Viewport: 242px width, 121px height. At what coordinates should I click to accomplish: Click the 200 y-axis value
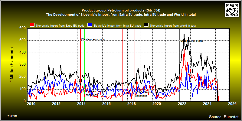tap(22, 77)
